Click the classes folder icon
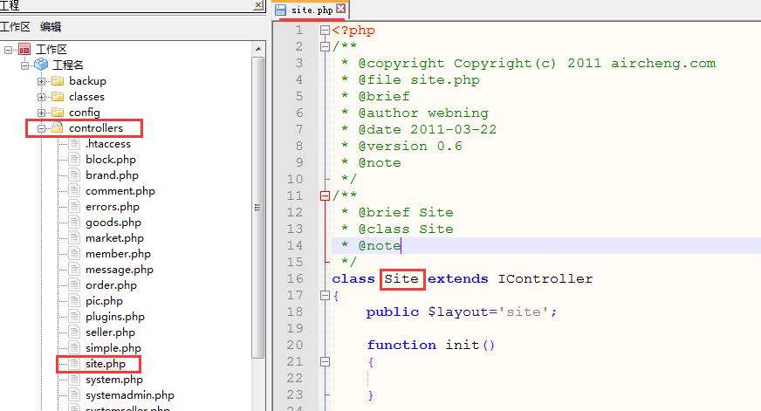The width and height of the screenshot is (761, 411). coord(58,97)
